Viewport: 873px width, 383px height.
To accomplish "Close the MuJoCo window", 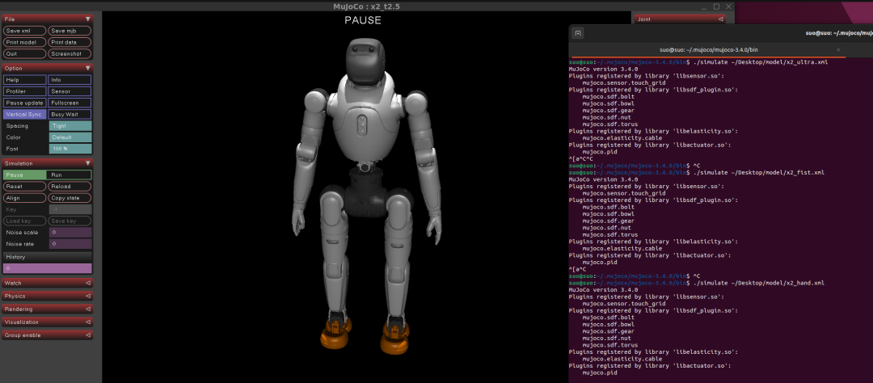I will tap(727, 6).
